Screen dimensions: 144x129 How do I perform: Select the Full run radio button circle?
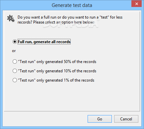pos(15,42)
